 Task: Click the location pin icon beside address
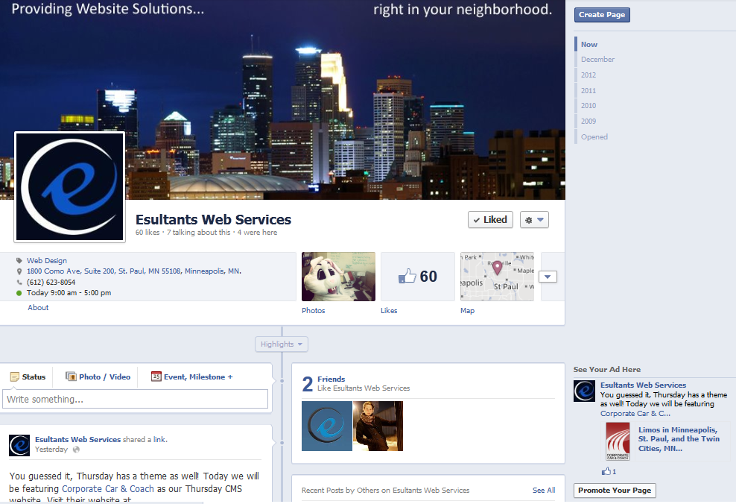(x=19, y=271)
